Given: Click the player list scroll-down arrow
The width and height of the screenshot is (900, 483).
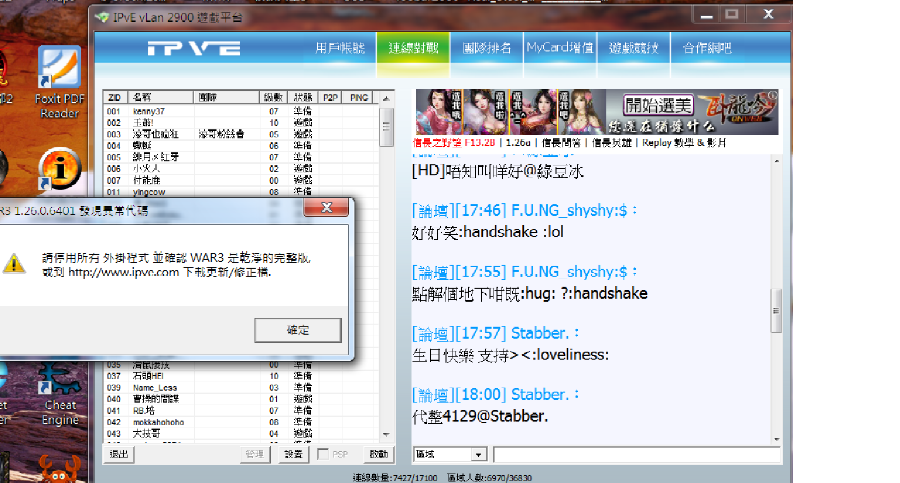Looking at the screenshot, I should coord(386,435).
